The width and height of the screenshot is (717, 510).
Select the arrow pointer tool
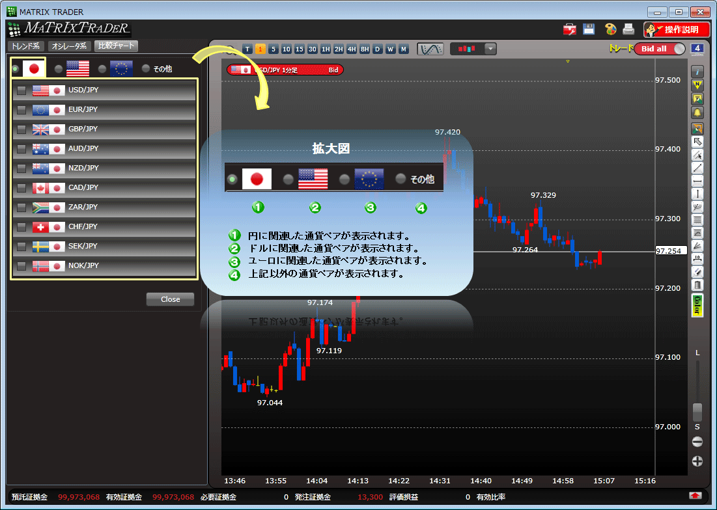point(697,142)
